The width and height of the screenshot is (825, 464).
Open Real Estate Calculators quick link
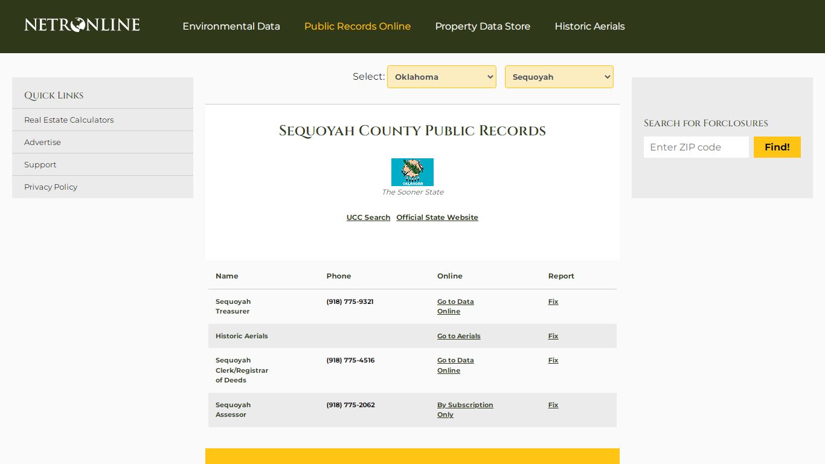click(69, 120)
